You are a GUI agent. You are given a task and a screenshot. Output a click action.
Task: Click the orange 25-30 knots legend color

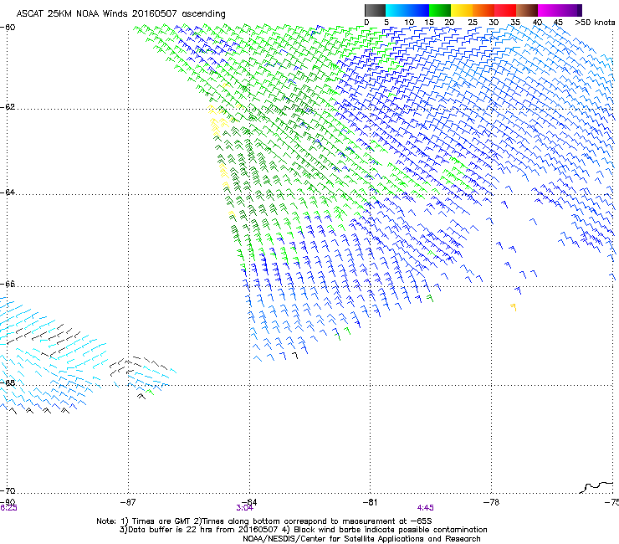[x=483, y=10]
